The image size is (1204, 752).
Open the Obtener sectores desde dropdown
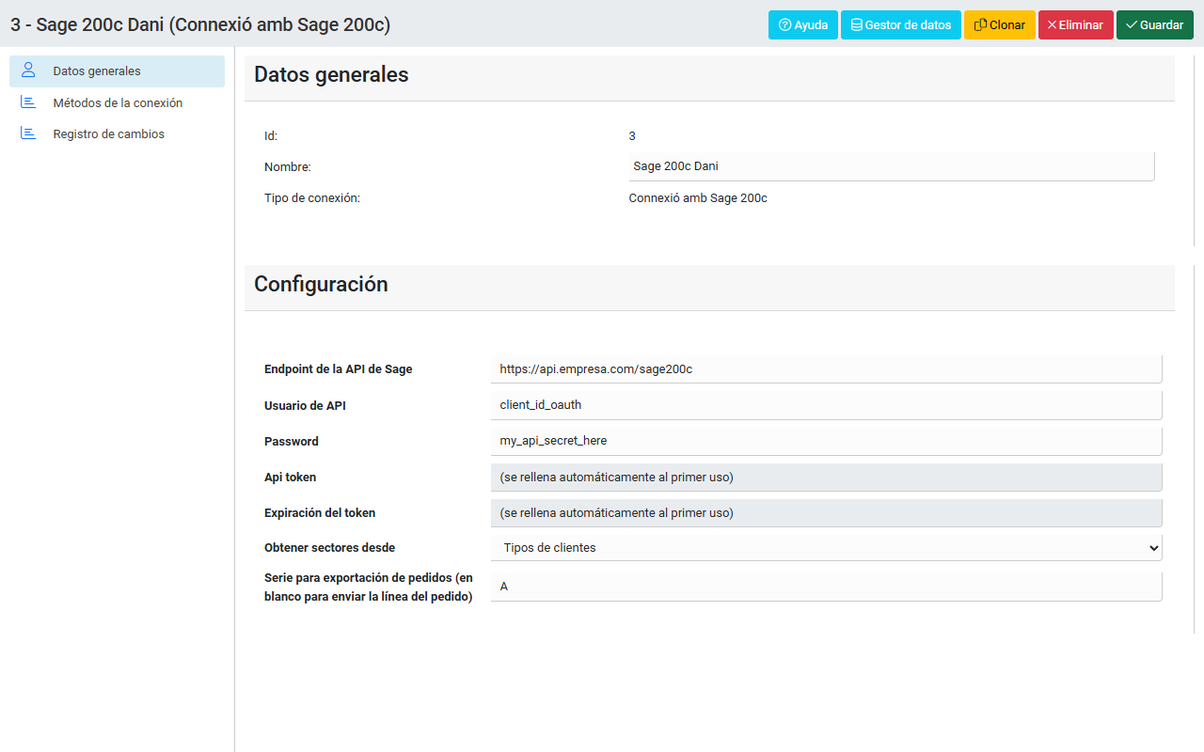pos(827,547)
